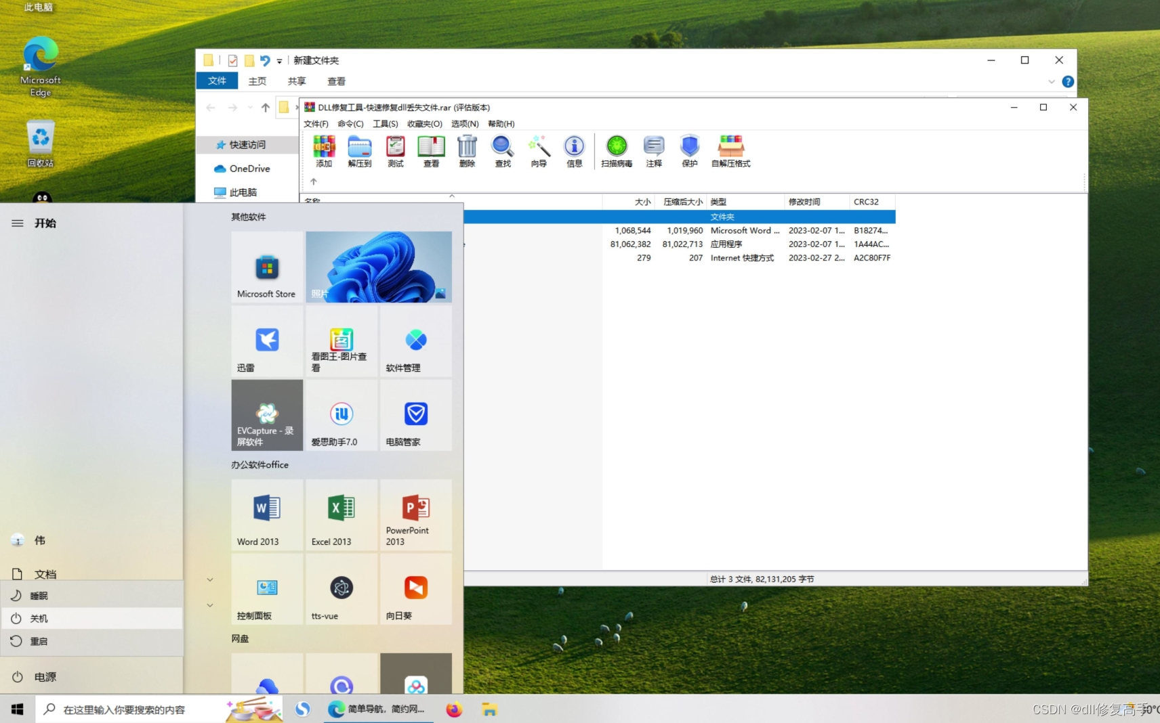Open the 爱思助手7.0 tile
This screenshot has height=723, width=1160.
tap(341, 415)
